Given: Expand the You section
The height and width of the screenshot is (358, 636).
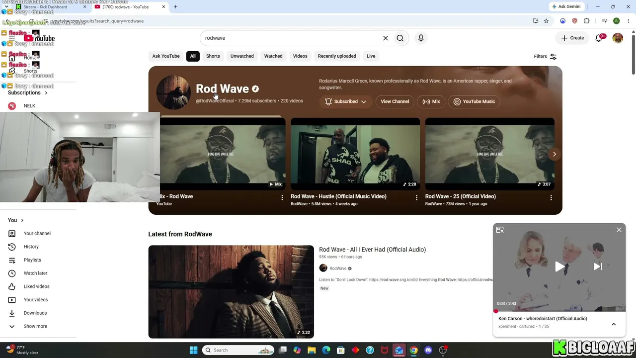Looking at the screenshot, I should click(x=16, y=220).
